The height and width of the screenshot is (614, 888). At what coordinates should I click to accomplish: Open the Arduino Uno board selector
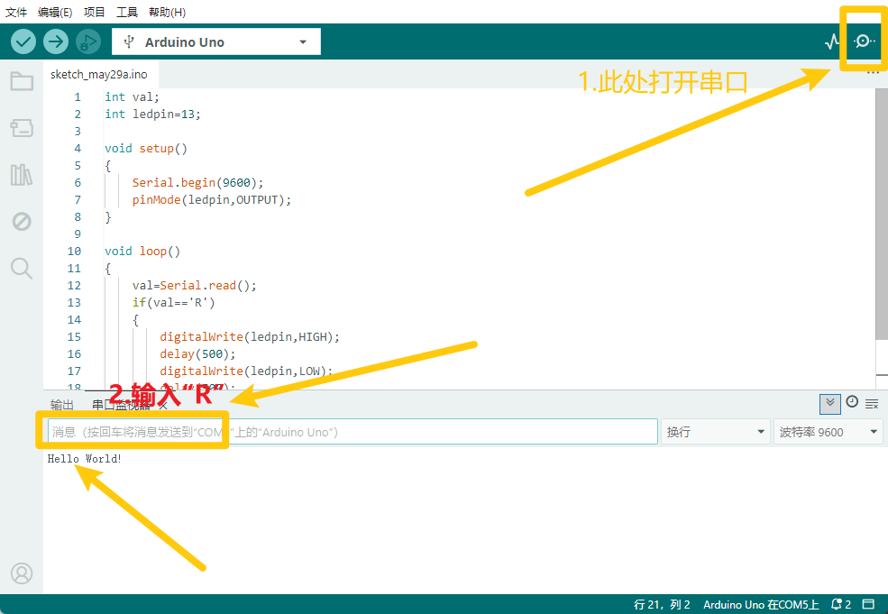tap(215, 41)
